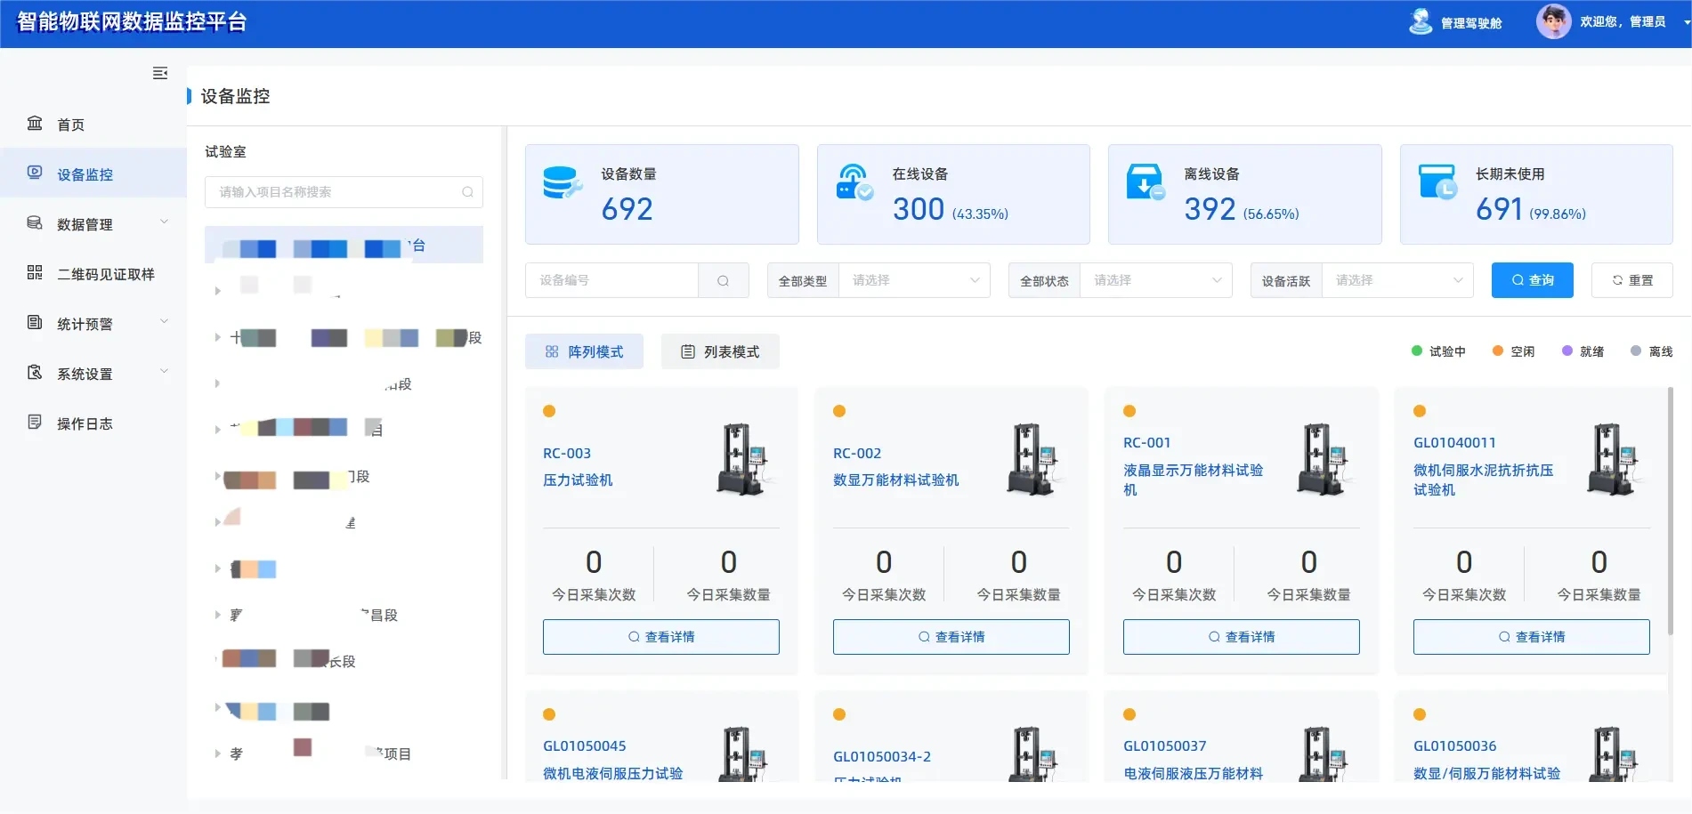The width and height of the screenshot is (1692, 814).
Task: Click the blue 查询 button
Action: tap(1533, 280)
